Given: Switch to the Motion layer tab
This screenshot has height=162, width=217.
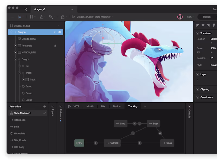Looking at the screenshot, I should tap(117, 106).
